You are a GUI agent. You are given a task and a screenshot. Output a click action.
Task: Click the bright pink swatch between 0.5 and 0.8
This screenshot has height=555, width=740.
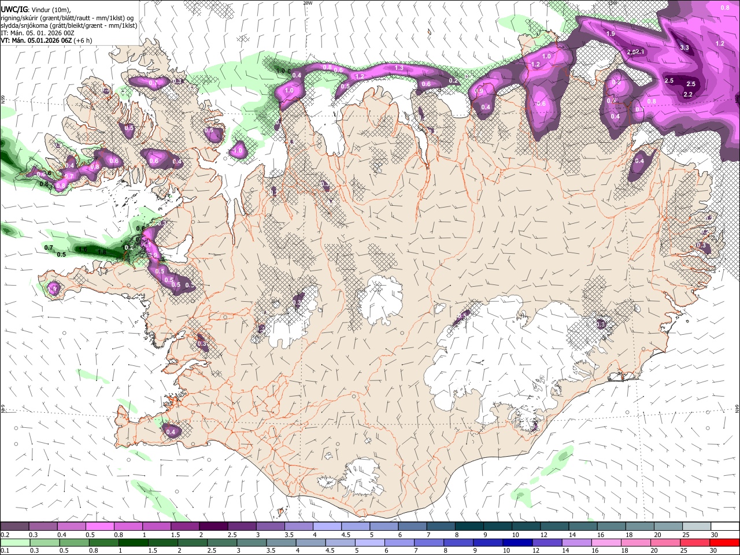(x=99, y=527)
